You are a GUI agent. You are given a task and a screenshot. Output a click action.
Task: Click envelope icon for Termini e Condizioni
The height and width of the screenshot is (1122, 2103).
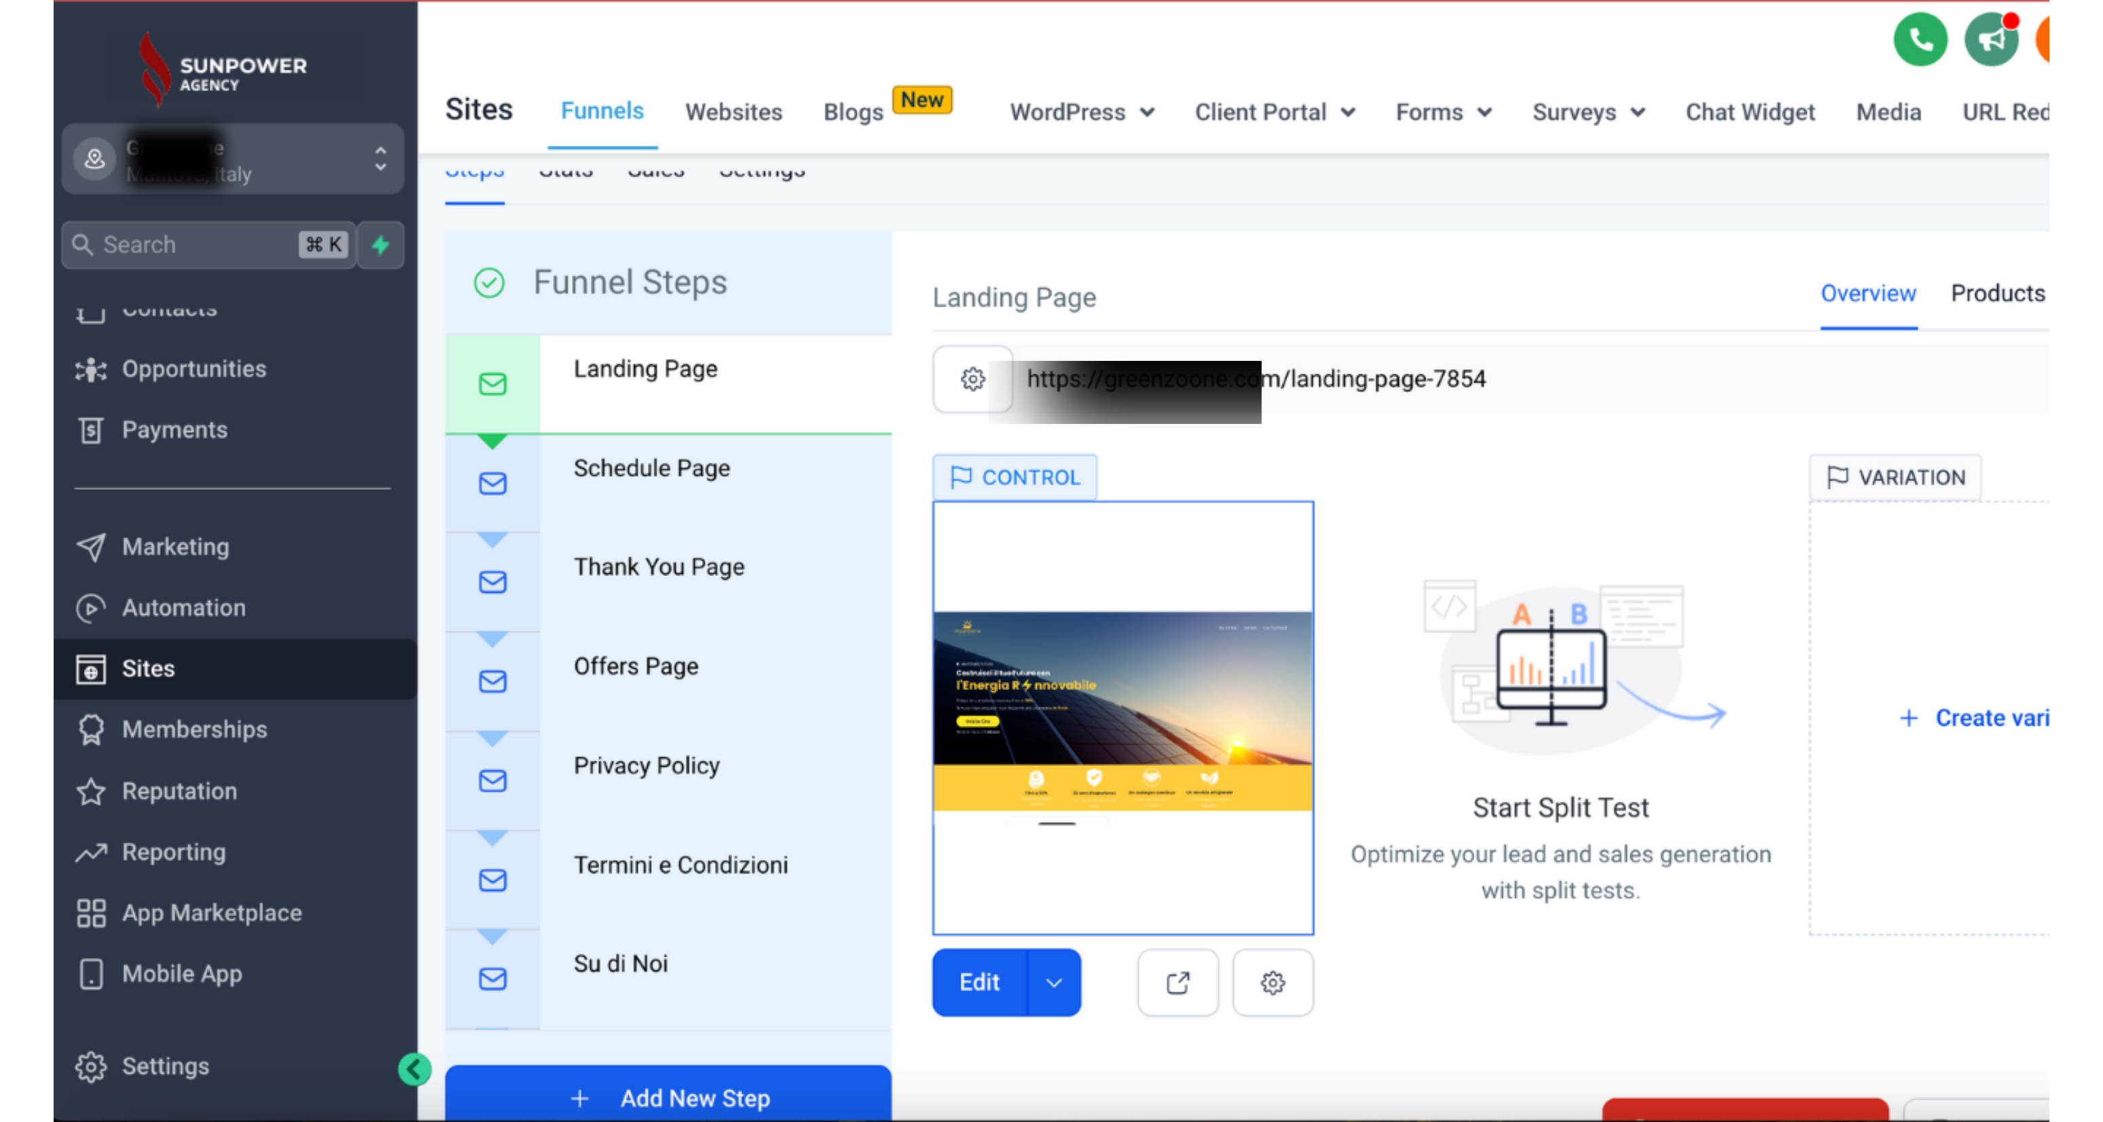coord(493,881)
